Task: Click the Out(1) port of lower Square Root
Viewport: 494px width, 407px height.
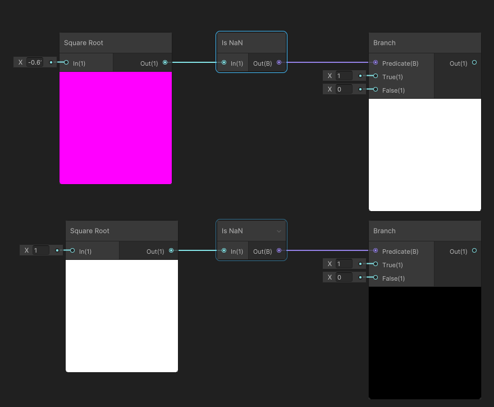Action: [x=171, y=250]
